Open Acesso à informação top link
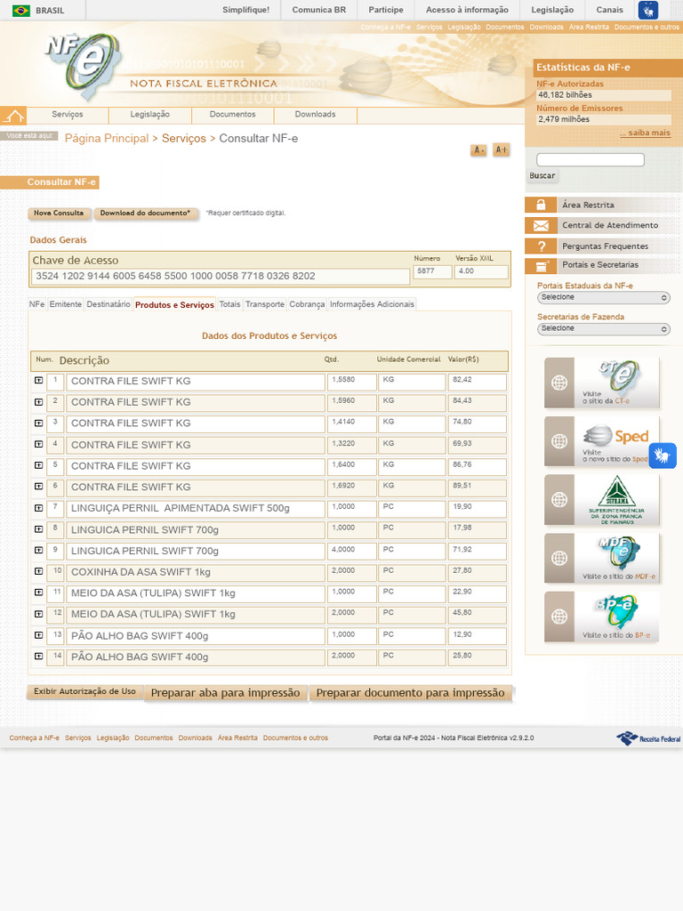683x911 pixels. click(x=467, y=10)
